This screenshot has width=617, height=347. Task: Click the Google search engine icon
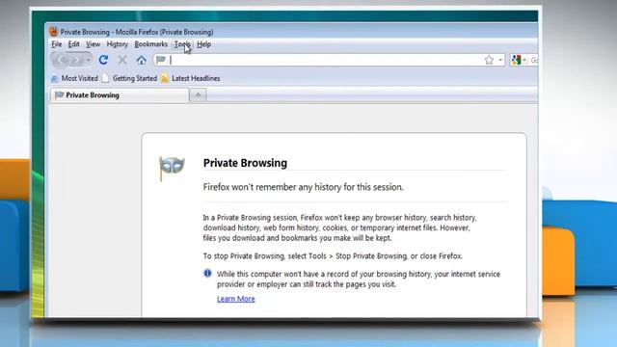pos(516,60)
